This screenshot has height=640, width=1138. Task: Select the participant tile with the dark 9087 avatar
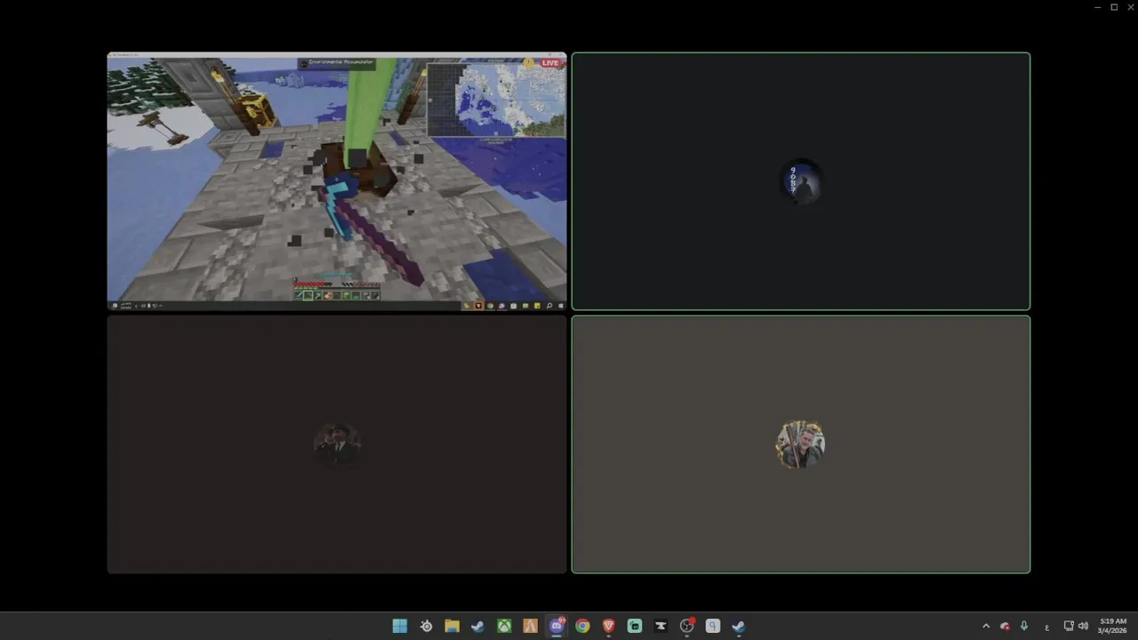[x=801, y=181]
